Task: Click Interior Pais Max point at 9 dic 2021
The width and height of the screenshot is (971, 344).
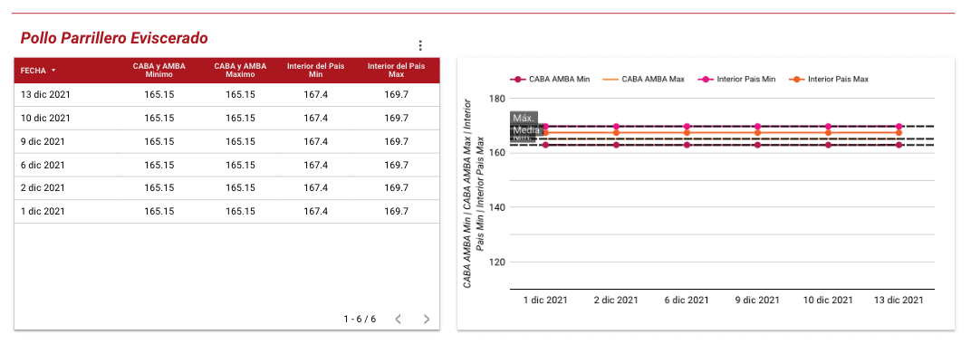Action: [x=757, y=132]
